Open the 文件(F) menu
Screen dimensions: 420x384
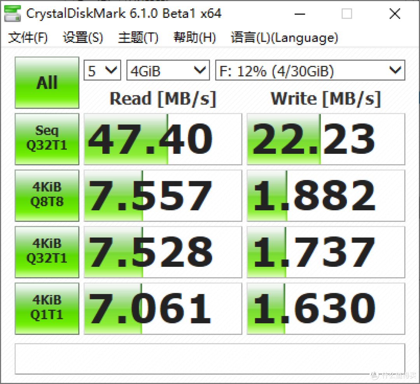tap(28, 37)
